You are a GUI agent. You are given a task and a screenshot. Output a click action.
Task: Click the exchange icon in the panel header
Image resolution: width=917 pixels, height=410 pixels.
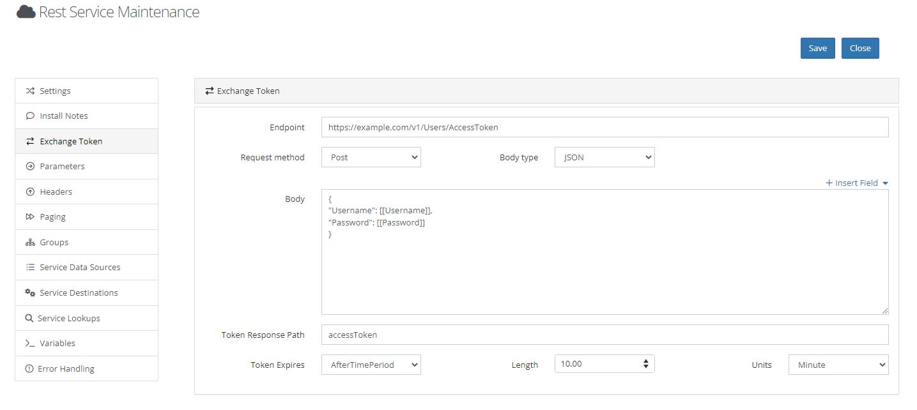tap(209, 91)
